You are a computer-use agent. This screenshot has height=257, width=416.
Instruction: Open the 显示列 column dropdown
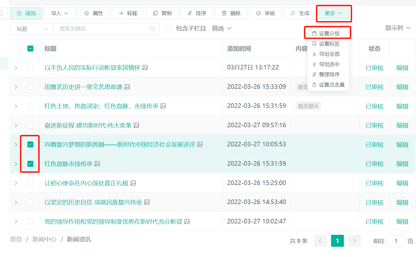(x=397, y=28)
